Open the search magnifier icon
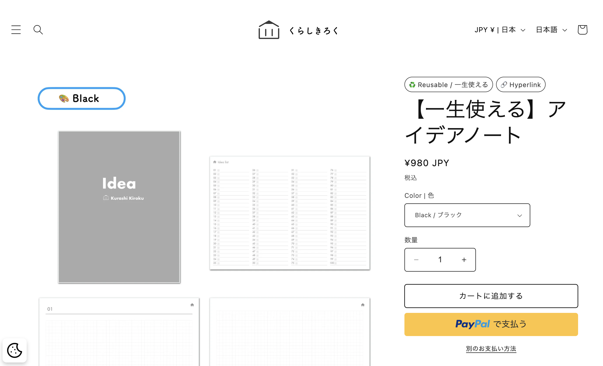This screenshot has height=366, width=603. coord(38,30)
